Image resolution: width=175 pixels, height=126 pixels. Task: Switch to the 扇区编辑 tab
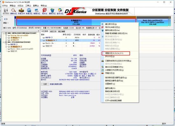tap(61, 32)
